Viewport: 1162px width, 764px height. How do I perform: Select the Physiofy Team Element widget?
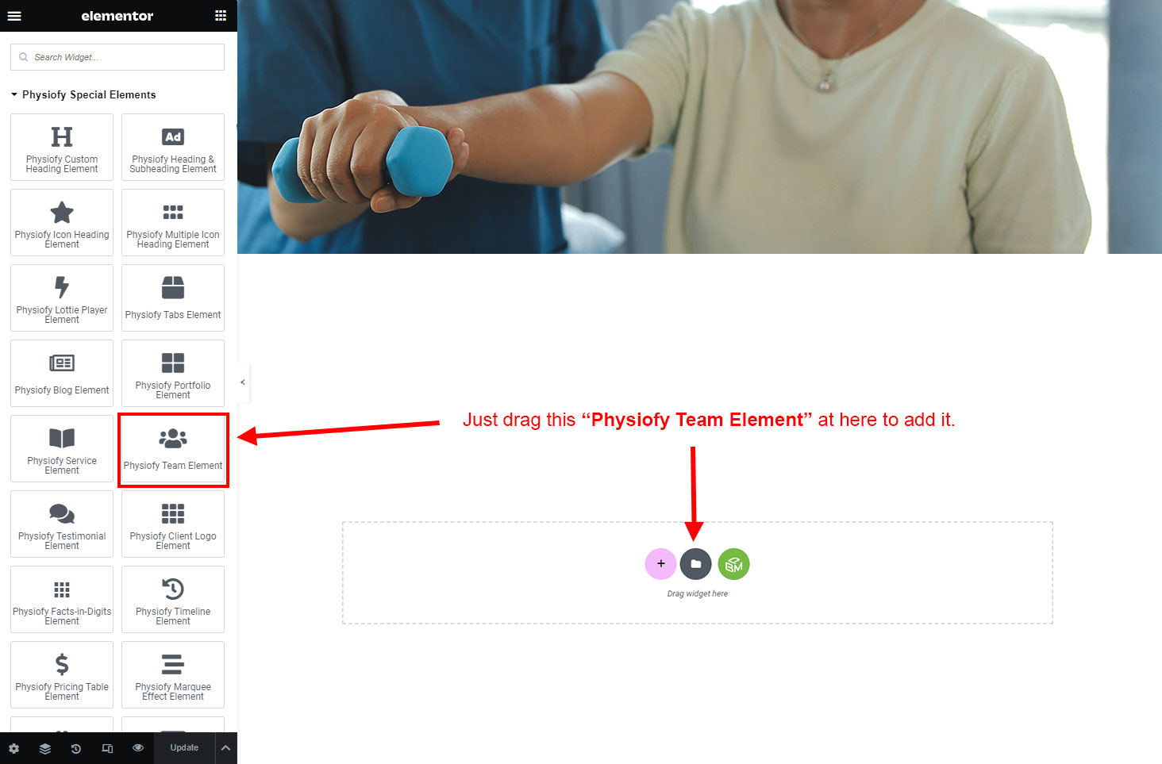pyautogui.click(x=173, y=450)
